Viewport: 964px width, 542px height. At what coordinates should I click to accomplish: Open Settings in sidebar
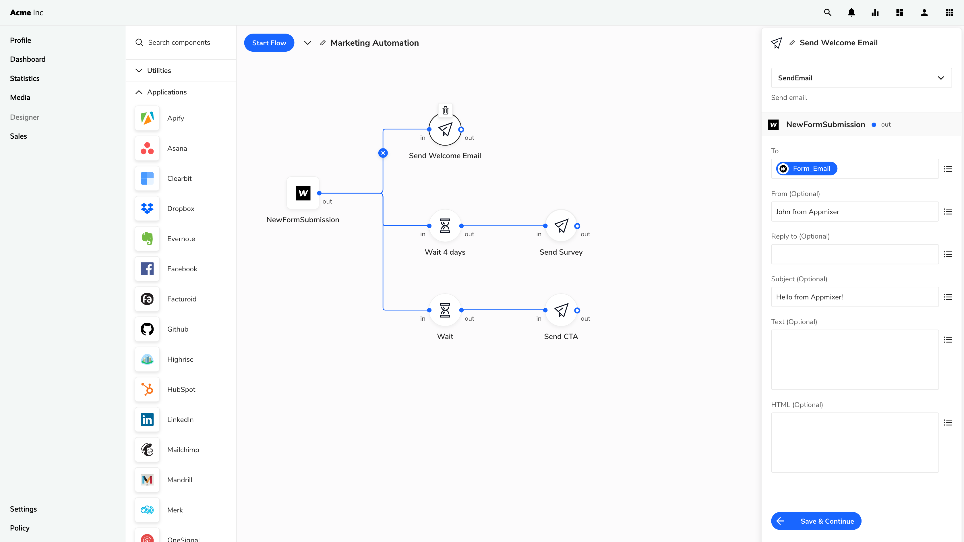[23, 509]
